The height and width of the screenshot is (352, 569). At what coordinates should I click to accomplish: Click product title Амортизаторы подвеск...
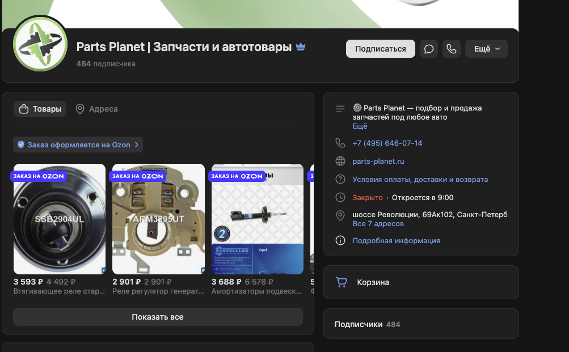pyautogui.click(x=256, y=291)
